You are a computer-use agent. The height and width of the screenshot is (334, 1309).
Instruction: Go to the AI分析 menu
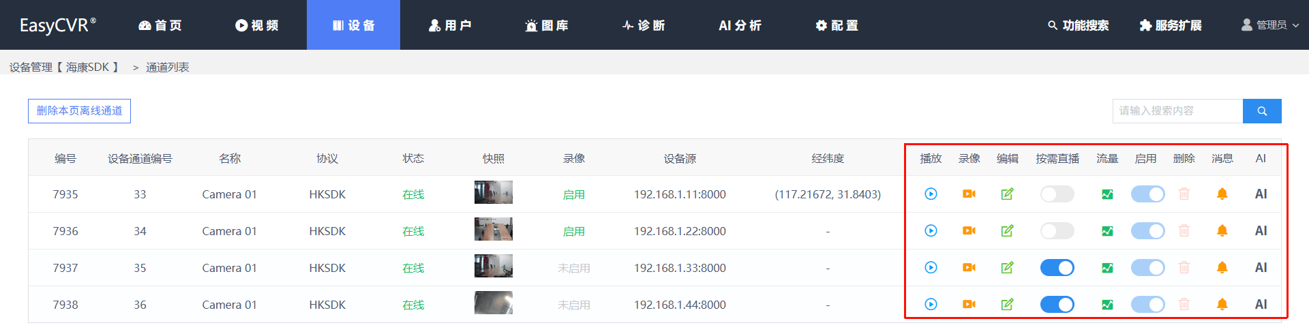(740, 25)
